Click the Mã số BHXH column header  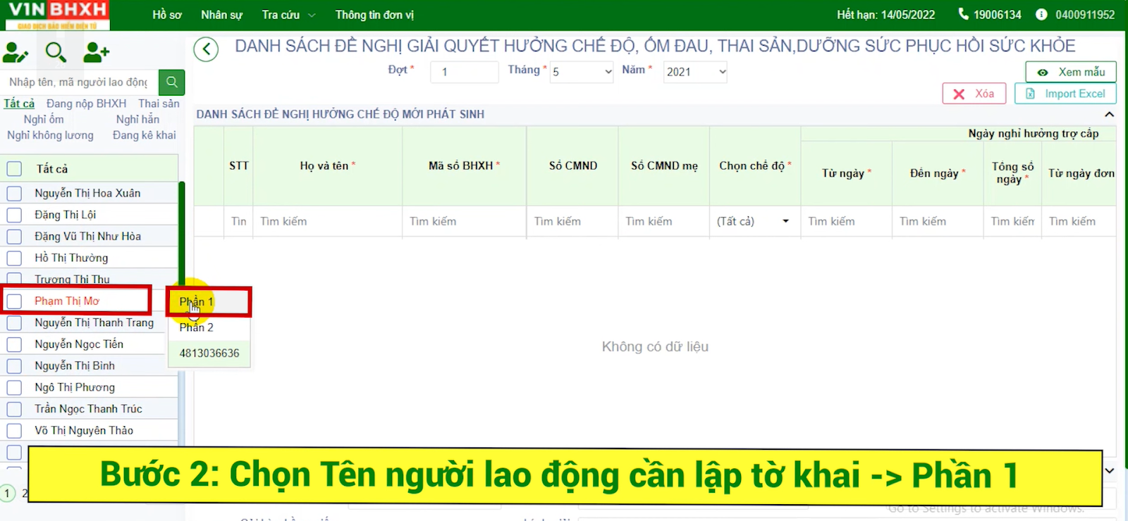[x=465, y=166]
